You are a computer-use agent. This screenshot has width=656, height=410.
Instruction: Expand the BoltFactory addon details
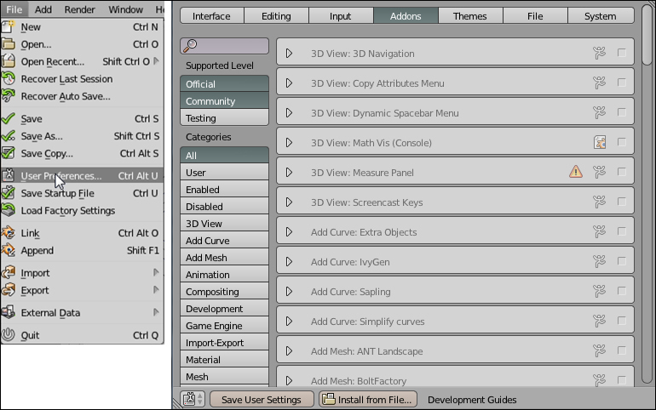[x=289, y=381]
